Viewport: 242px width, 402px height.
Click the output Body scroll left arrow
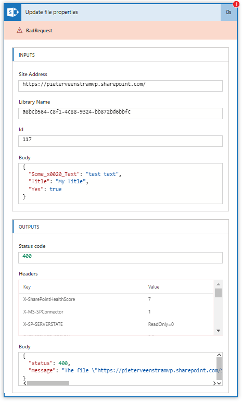tap(24, 383)
